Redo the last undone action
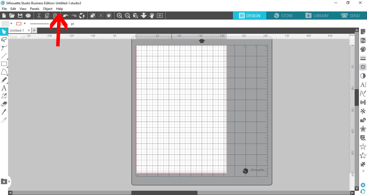367x195 pixels. (x=74, y=16)
